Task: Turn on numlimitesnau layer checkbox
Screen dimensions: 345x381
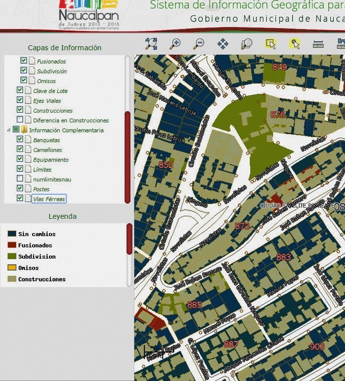Action: (20, 179)
